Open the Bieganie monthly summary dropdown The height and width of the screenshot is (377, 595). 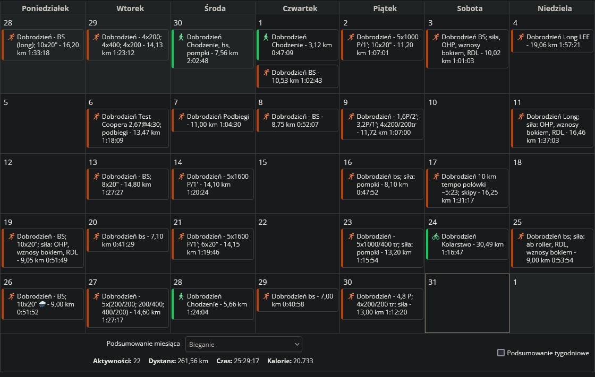[243, 344]
